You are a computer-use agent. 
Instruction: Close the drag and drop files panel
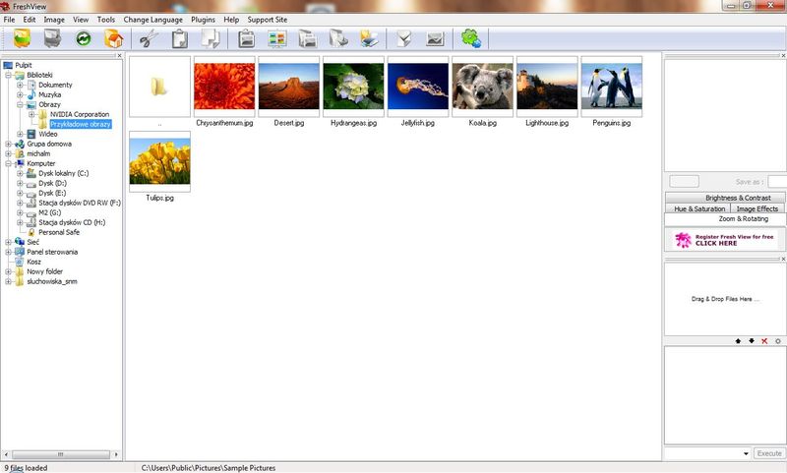point(783,259)
